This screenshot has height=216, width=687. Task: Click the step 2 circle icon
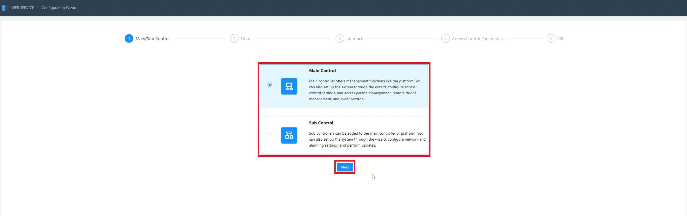coord(234,39)
